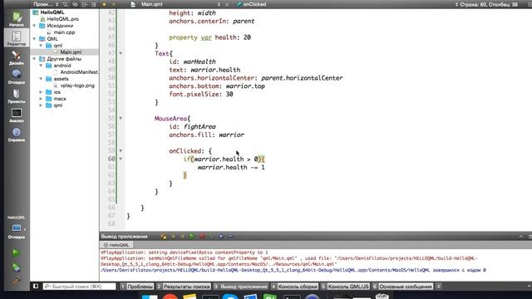
Task: Click the Quick search input field
Action: (80, 287)
